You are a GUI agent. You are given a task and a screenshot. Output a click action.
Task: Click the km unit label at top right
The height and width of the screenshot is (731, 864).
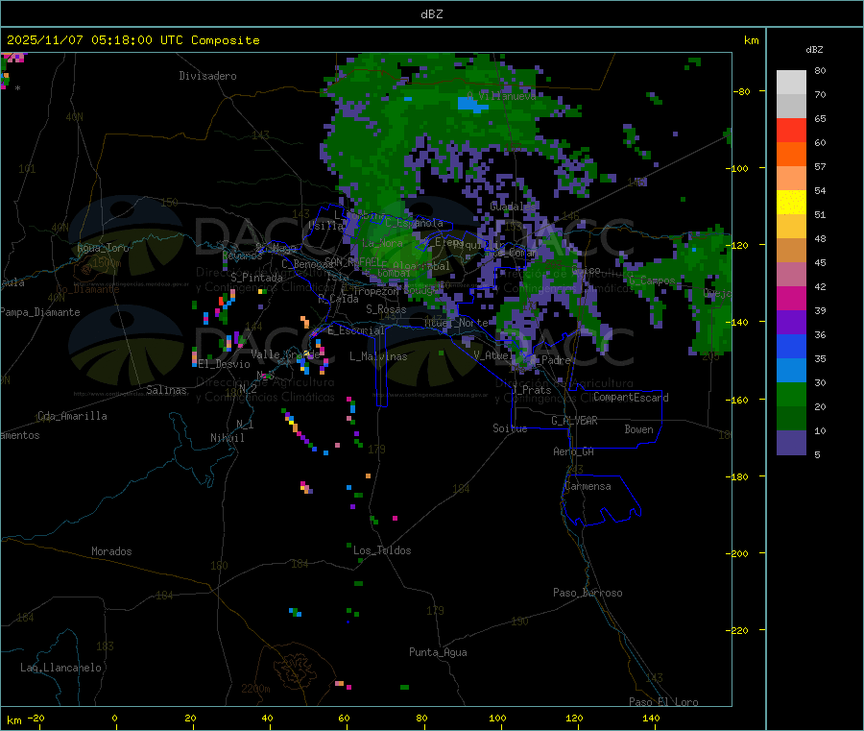click(751, 40)
